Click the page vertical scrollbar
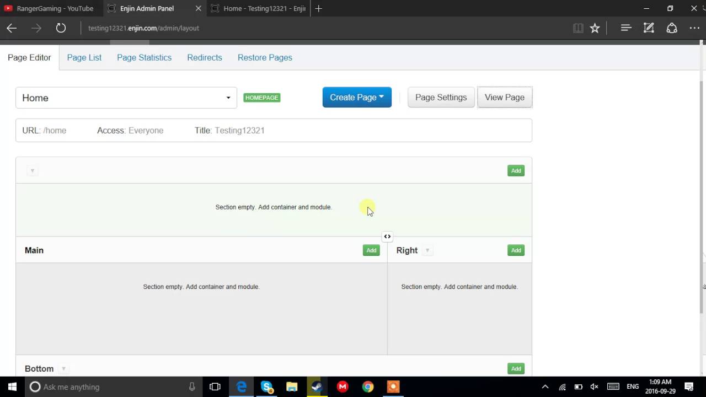706x397 pixels. [x=702, y=197]
